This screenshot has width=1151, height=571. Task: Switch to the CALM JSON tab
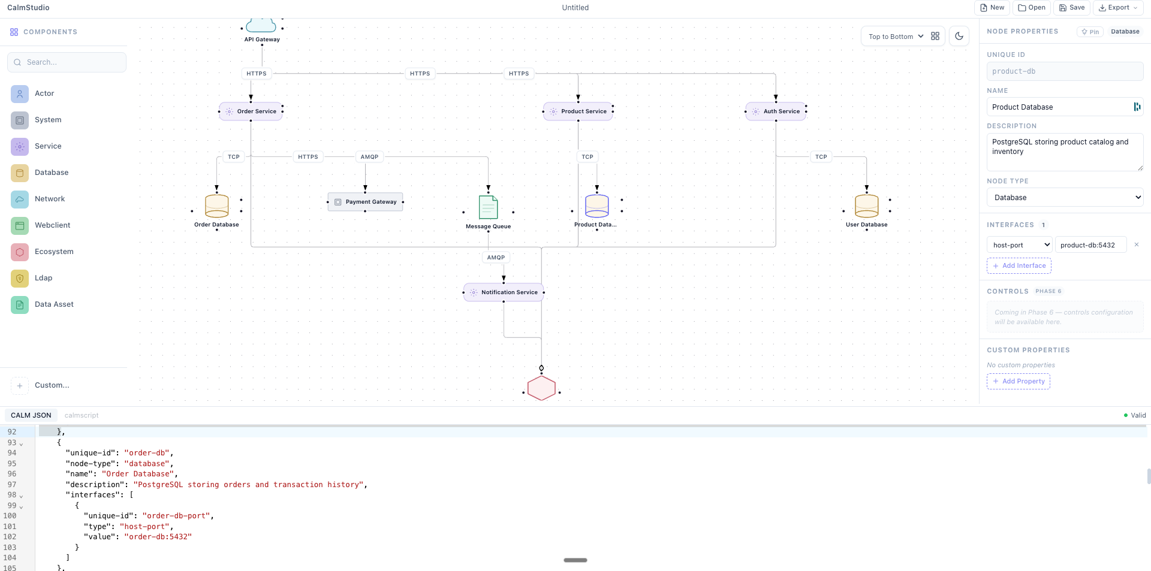[x=31, y=415]
